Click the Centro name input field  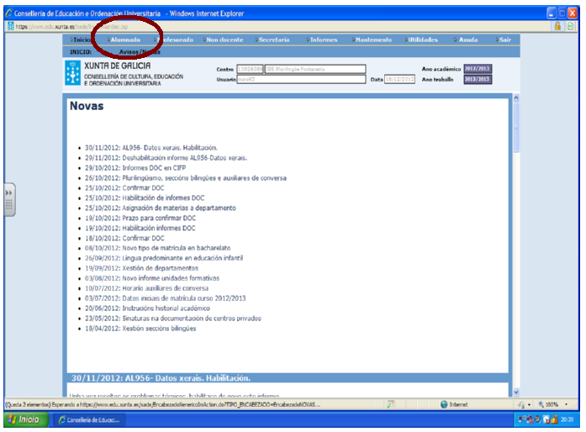tap(315, 69)
